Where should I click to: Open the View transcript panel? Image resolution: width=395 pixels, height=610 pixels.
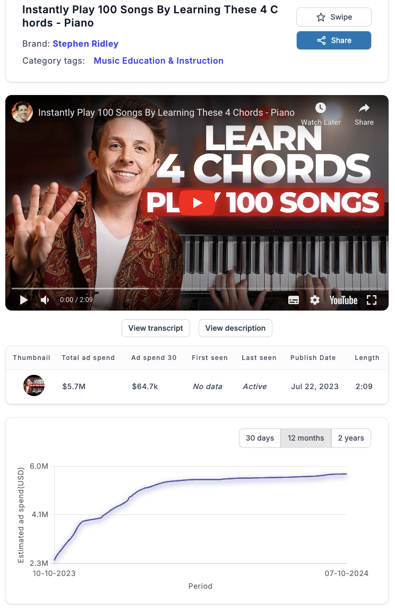pyautogui.click(x=156, y=328)
